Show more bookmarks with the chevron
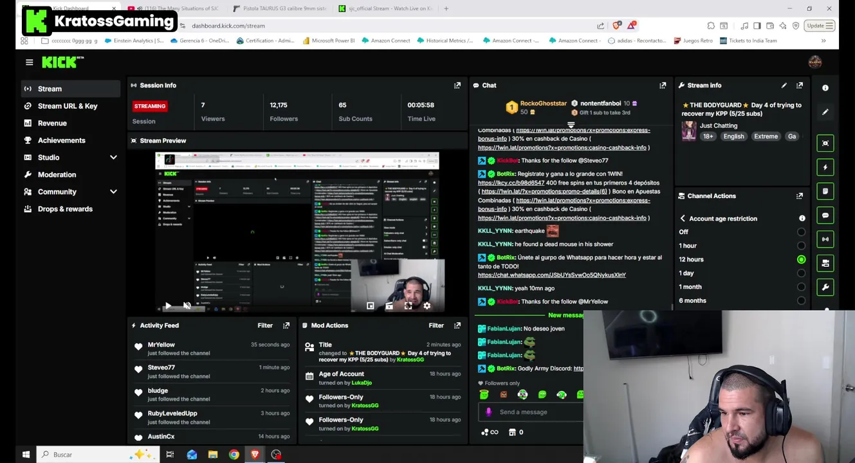 (x=823, y=41)
